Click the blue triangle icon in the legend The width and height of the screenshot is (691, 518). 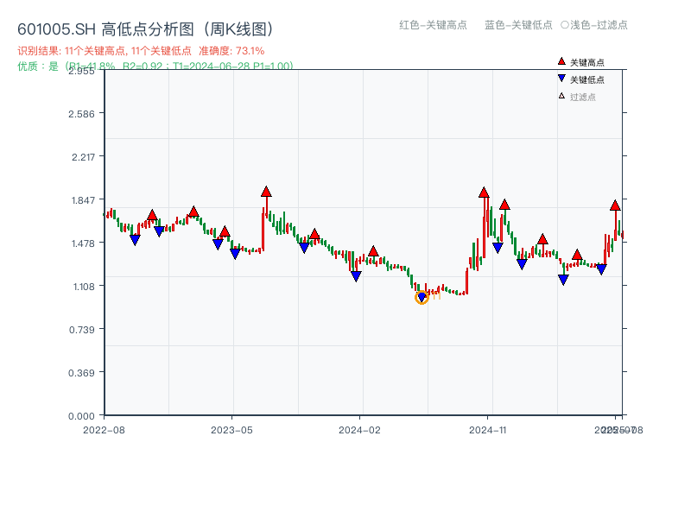(561, 79)
